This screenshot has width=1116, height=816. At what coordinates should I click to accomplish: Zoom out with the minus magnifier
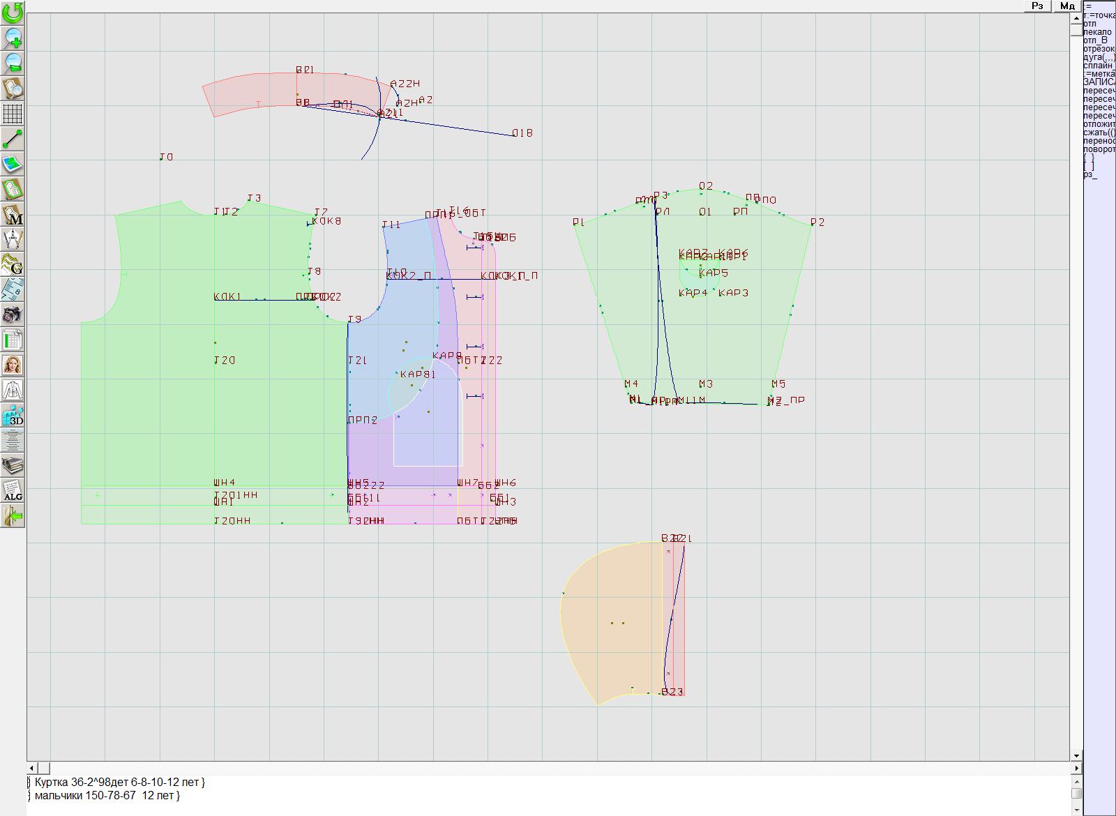pyautogui.click(x=13, y=63)
